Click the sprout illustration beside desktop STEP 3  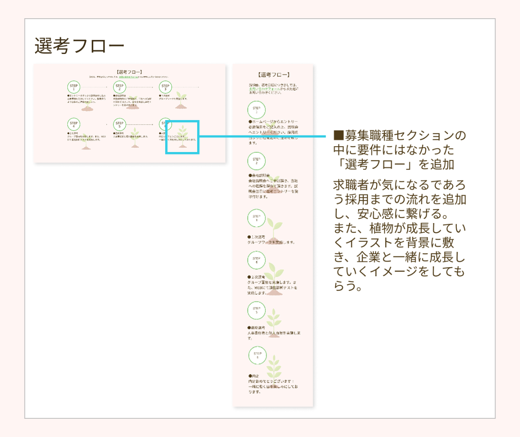(181, 101)
